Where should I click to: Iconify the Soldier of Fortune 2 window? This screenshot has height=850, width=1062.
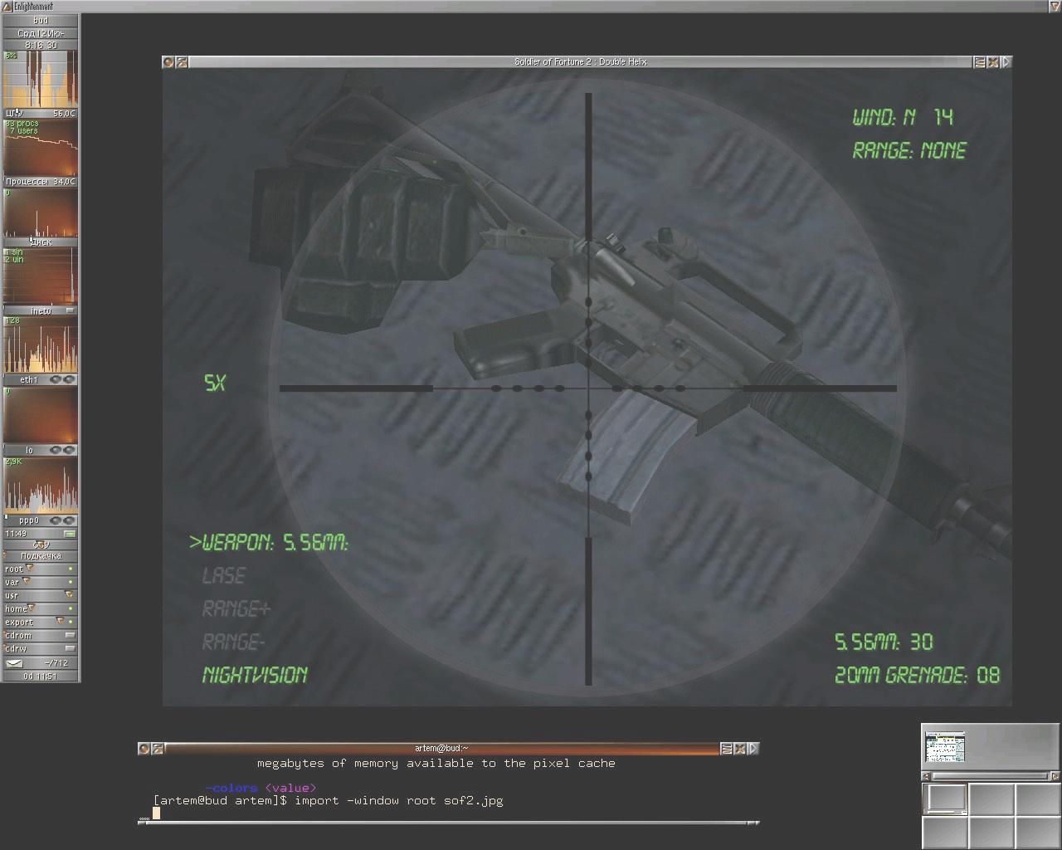[980, 62]
